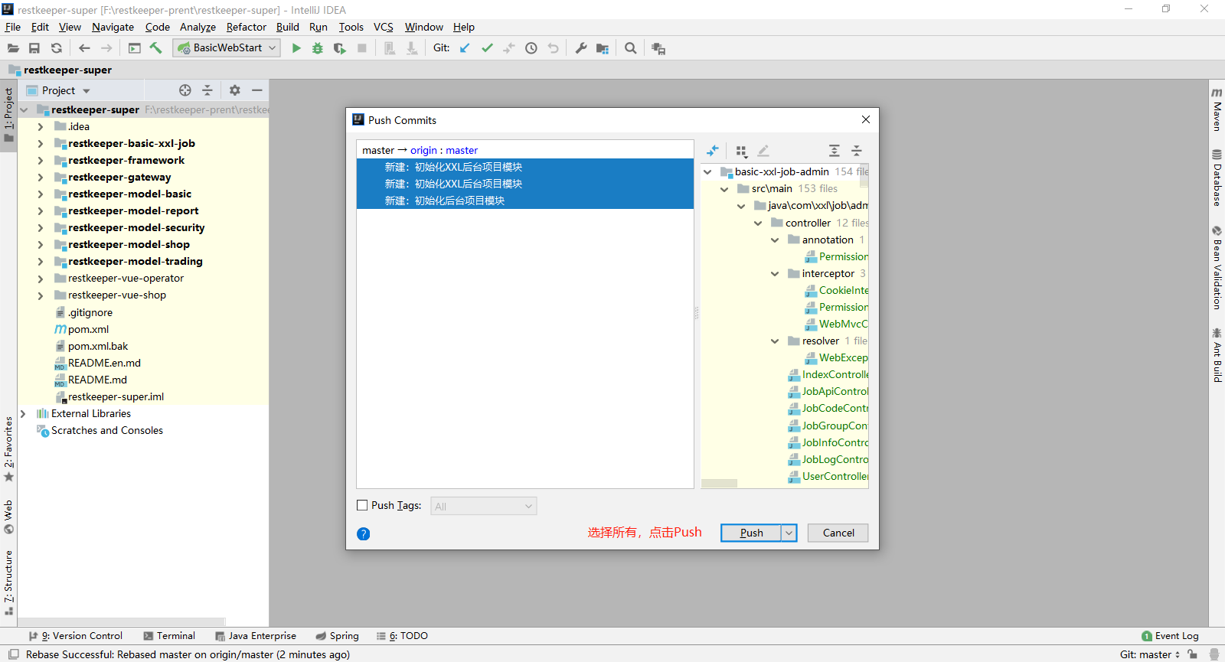Show Git history clock icon

coord(531,48)
